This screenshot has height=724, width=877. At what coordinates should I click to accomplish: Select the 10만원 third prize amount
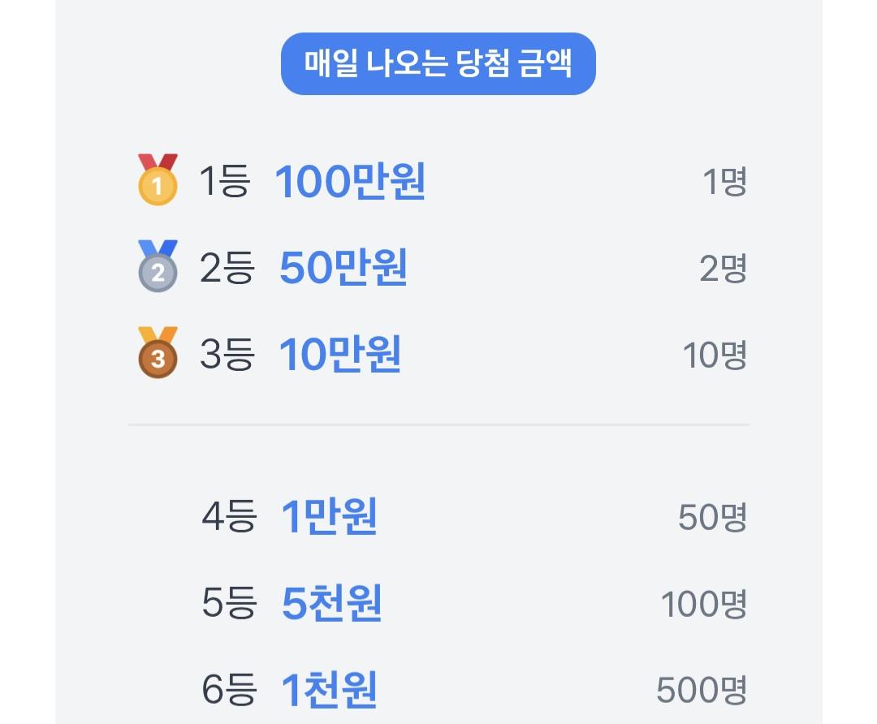pyautogui.click(x=340, y=355)
